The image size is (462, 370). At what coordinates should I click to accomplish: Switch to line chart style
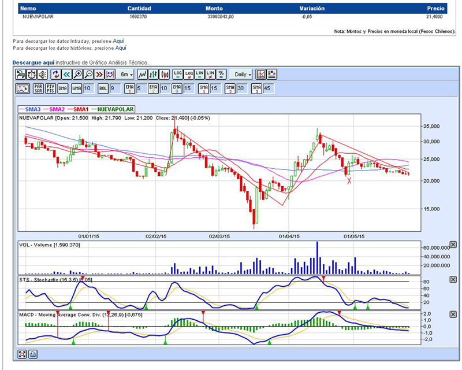[142, 75]
